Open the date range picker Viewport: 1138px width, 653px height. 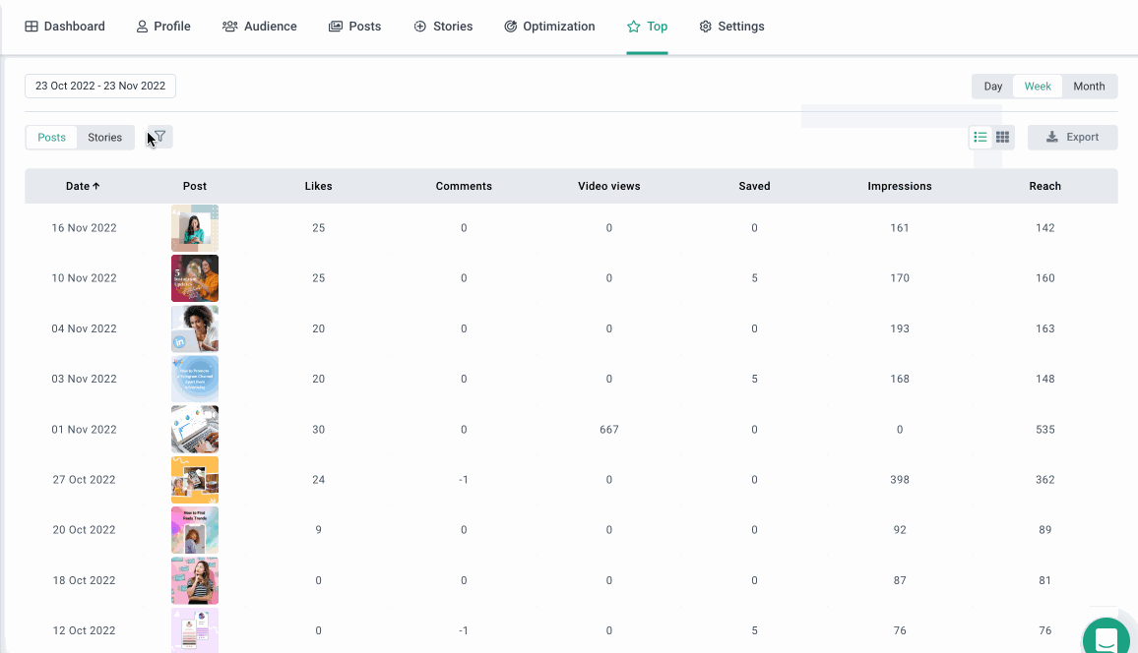click(100, 86)
